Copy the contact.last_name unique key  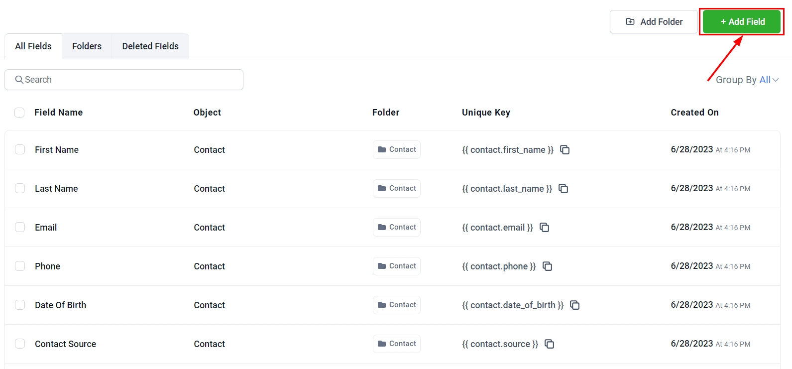click(563, 189)
